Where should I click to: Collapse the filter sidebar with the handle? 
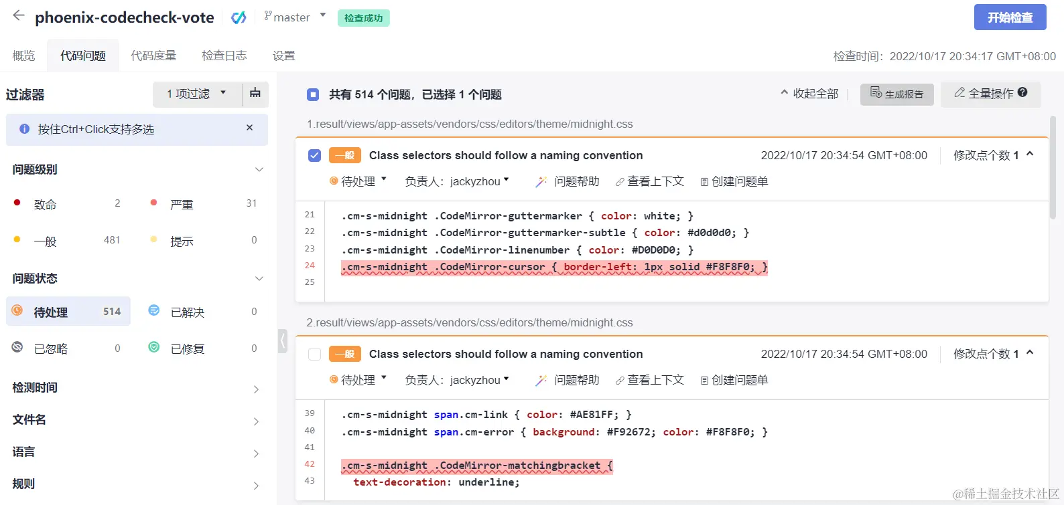[x=283, y=340]
